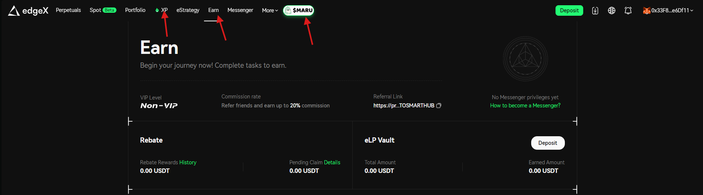This screenshot has height=195, width=703.
Task: Open Spot Beta trading
Action: [x=103, y=10]
